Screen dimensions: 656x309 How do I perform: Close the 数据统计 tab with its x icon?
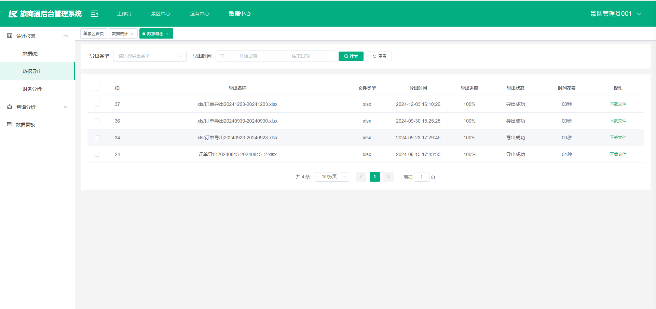[x=132, y=34]
